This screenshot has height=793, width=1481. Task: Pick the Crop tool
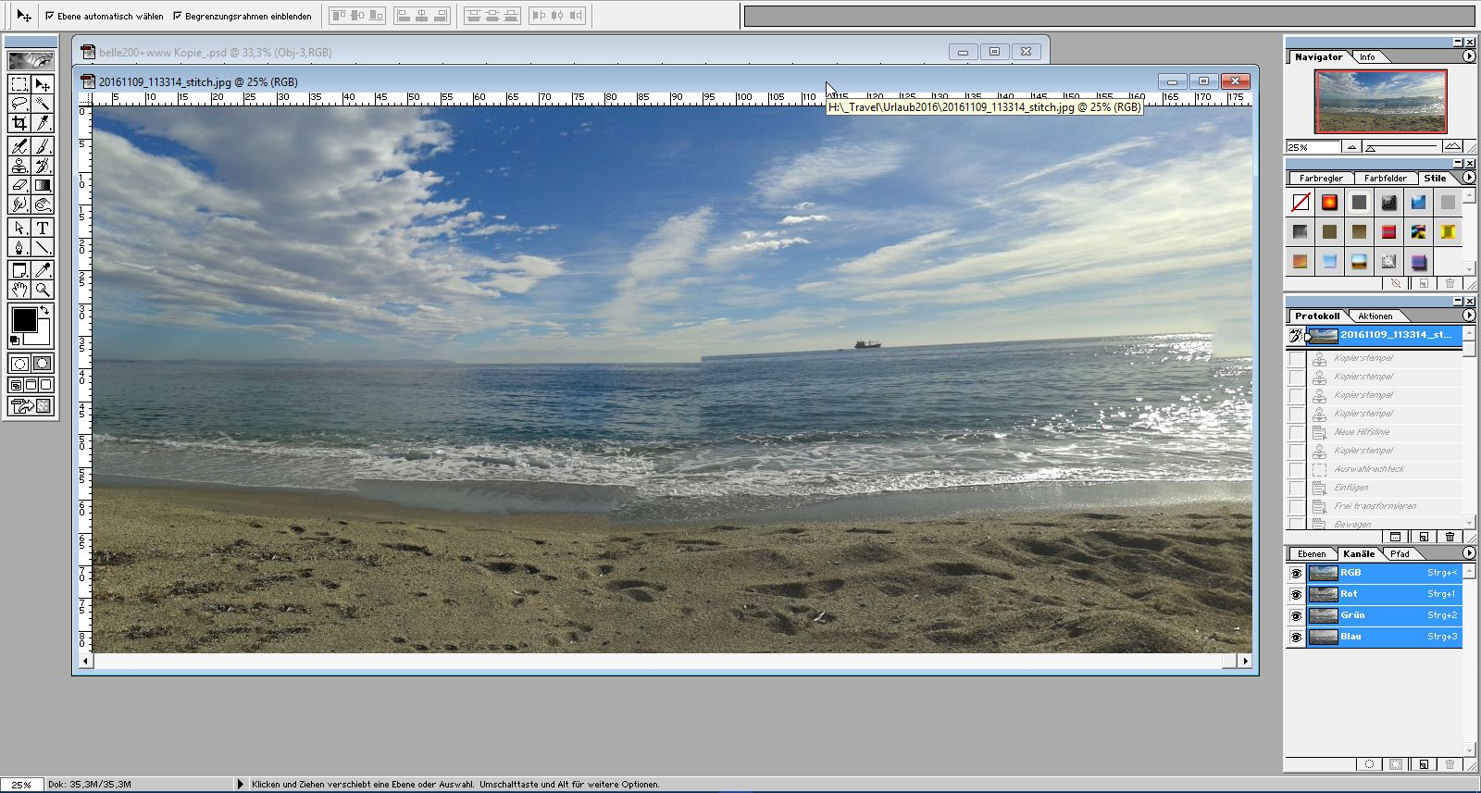coord(19,123)
